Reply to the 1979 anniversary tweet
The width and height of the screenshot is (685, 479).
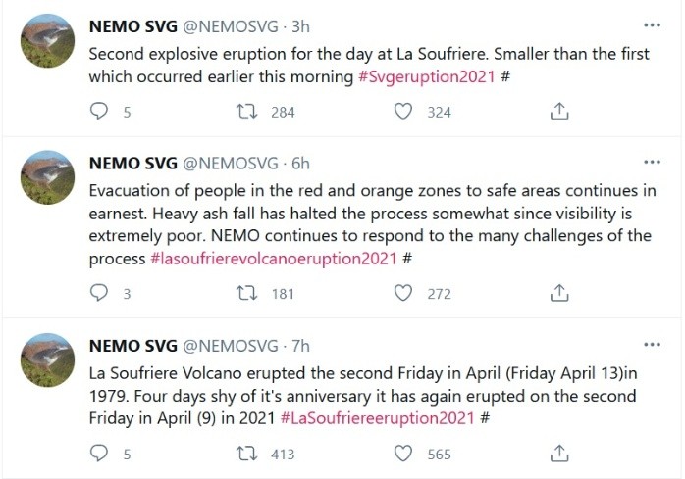coord(98,454)
